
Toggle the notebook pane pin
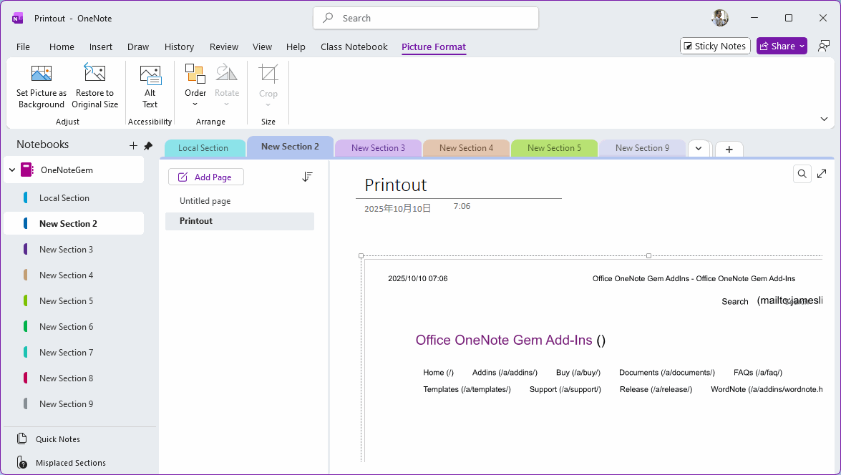[148, 145]
